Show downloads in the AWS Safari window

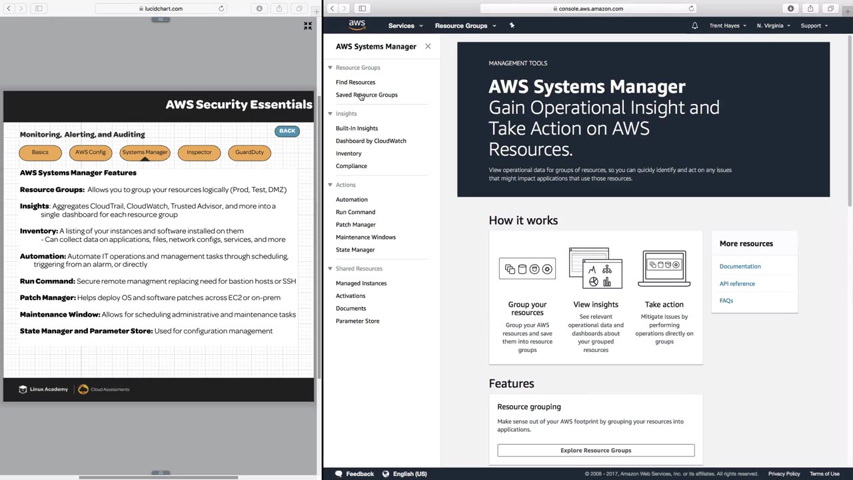tap(790, 8)
